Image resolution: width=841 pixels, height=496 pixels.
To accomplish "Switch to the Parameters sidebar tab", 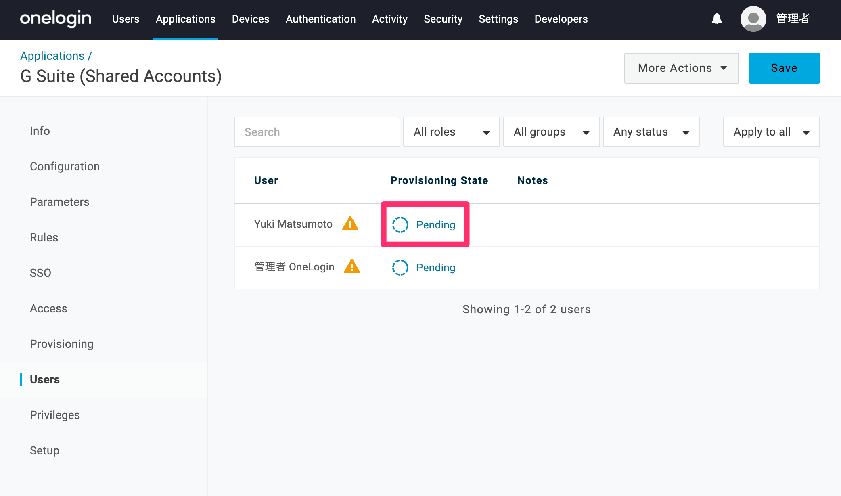I will pyautogui.click(x=59, y=202).
